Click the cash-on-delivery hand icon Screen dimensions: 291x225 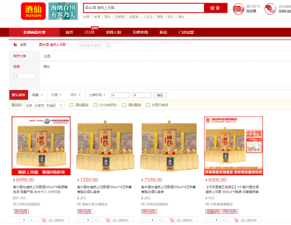[x=270, y=8]
